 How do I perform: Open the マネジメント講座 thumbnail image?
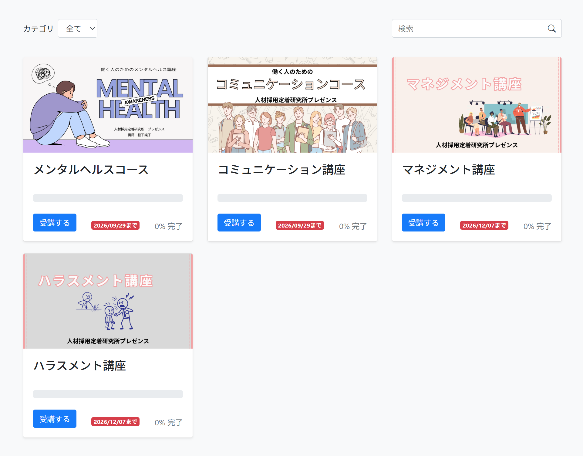click(477, 105)
